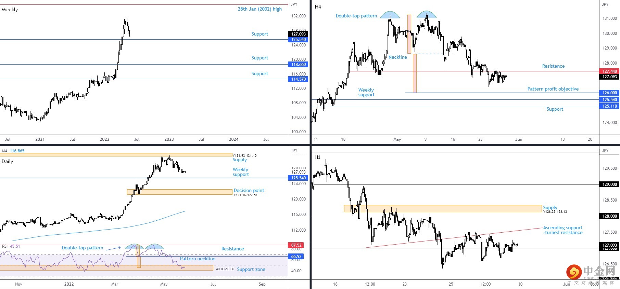The height and width of the screenshot is (289, 620).
Task: Click the 'MA 116.865' indicator label
Action: click(x=13, y=151)
